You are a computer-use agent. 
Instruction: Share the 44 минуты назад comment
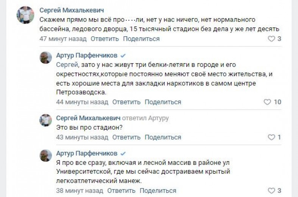163,102
